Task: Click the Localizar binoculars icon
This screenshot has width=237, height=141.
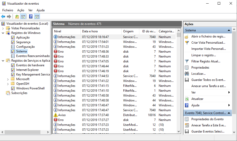Action: coord(187,74)
